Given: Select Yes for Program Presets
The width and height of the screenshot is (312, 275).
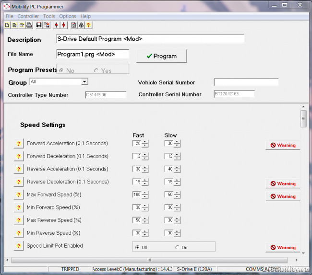Looking at the screenshot, I should tap(96, 70).
